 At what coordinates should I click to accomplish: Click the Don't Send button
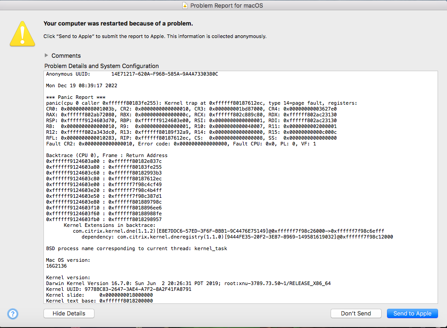click(x=356, y=313)
